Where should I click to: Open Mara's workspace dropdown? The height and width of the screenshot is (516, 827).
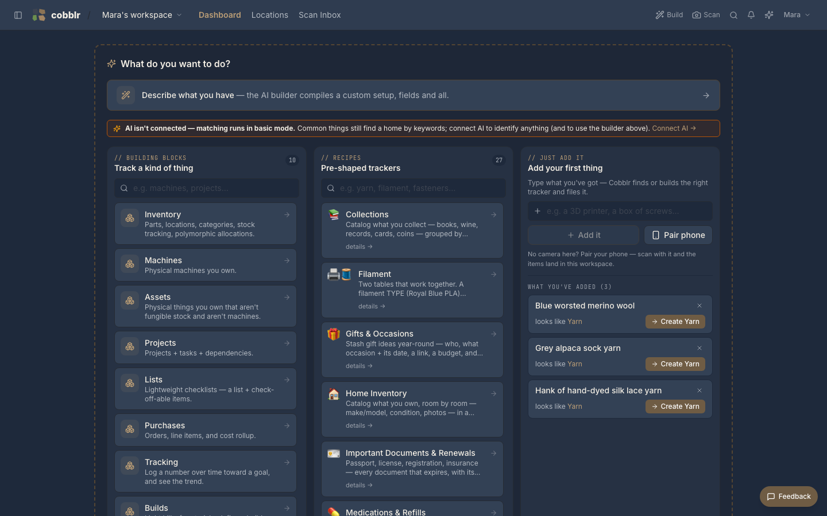pyautogui.click(x=142, y=15)
